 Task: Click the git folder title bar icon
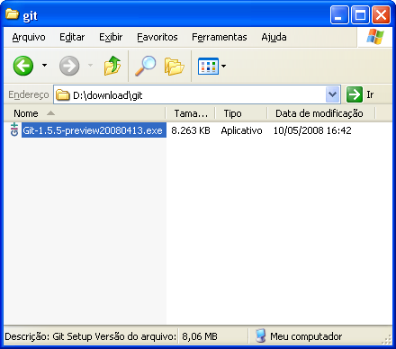(13, 14)
